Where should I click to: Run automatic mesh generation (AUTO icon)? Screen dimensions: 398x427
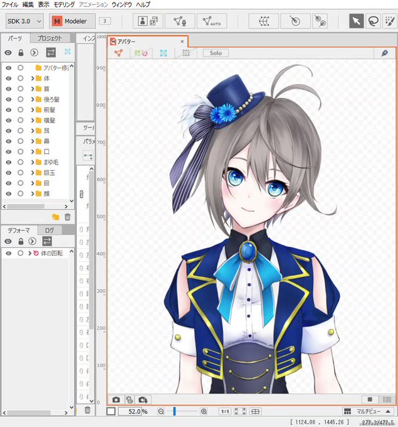pos(212,21)
